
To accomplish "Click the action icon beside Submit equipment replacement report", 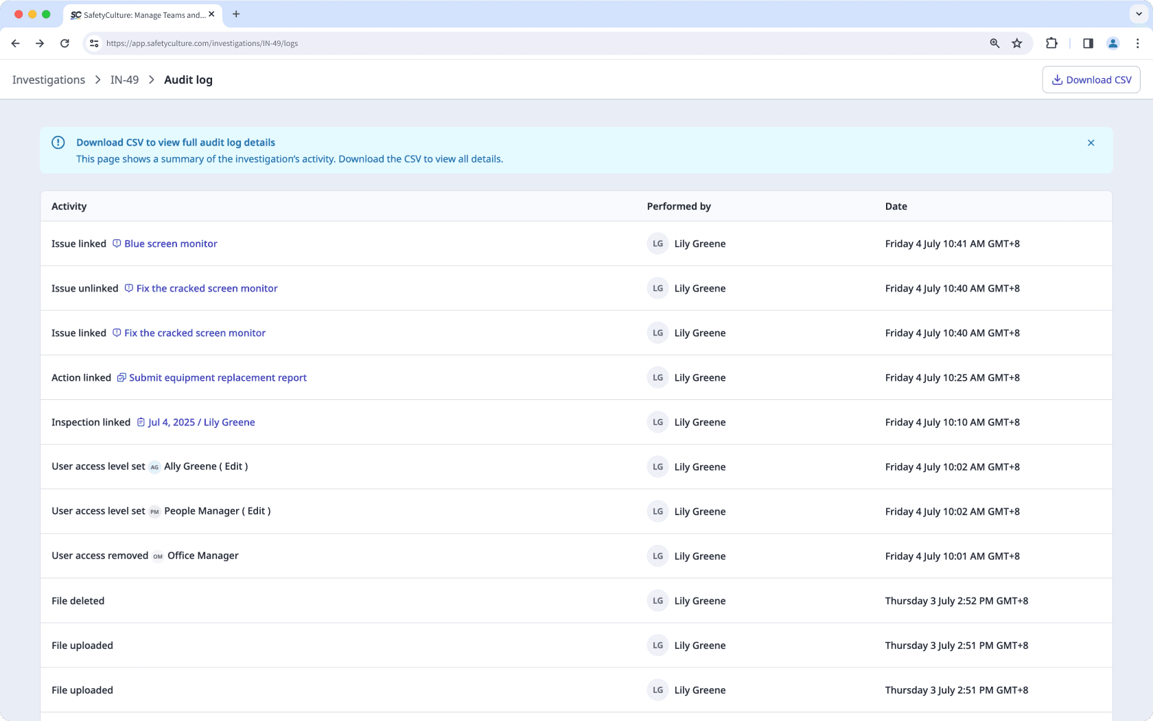I will [x=121, y=377].
